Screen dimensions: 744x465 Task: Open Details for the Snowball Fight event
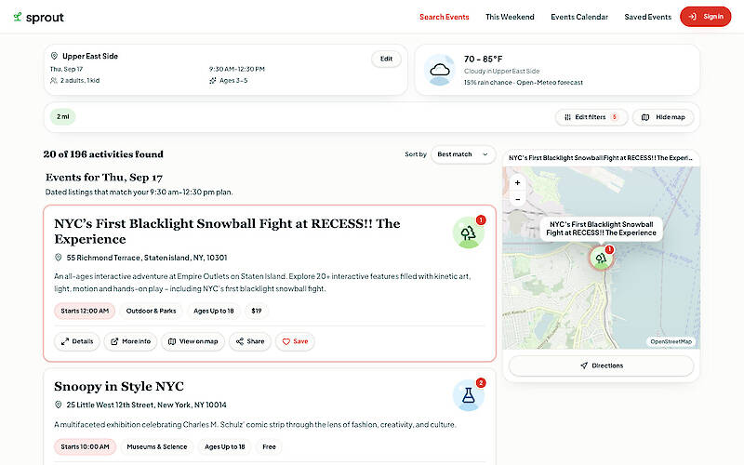coord(77,341)
